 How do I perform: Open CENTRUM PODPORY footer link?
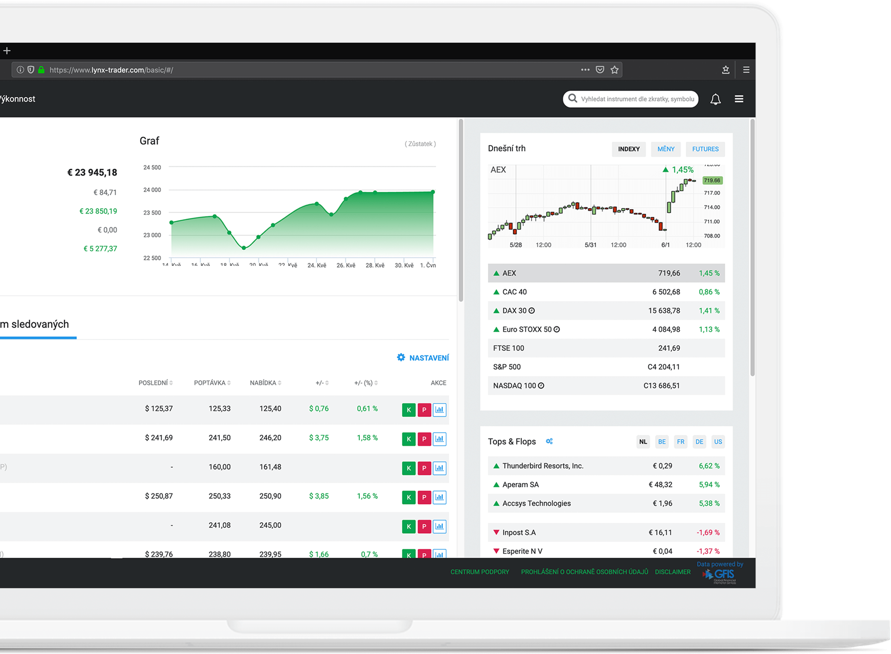click(x=480, y=572)
